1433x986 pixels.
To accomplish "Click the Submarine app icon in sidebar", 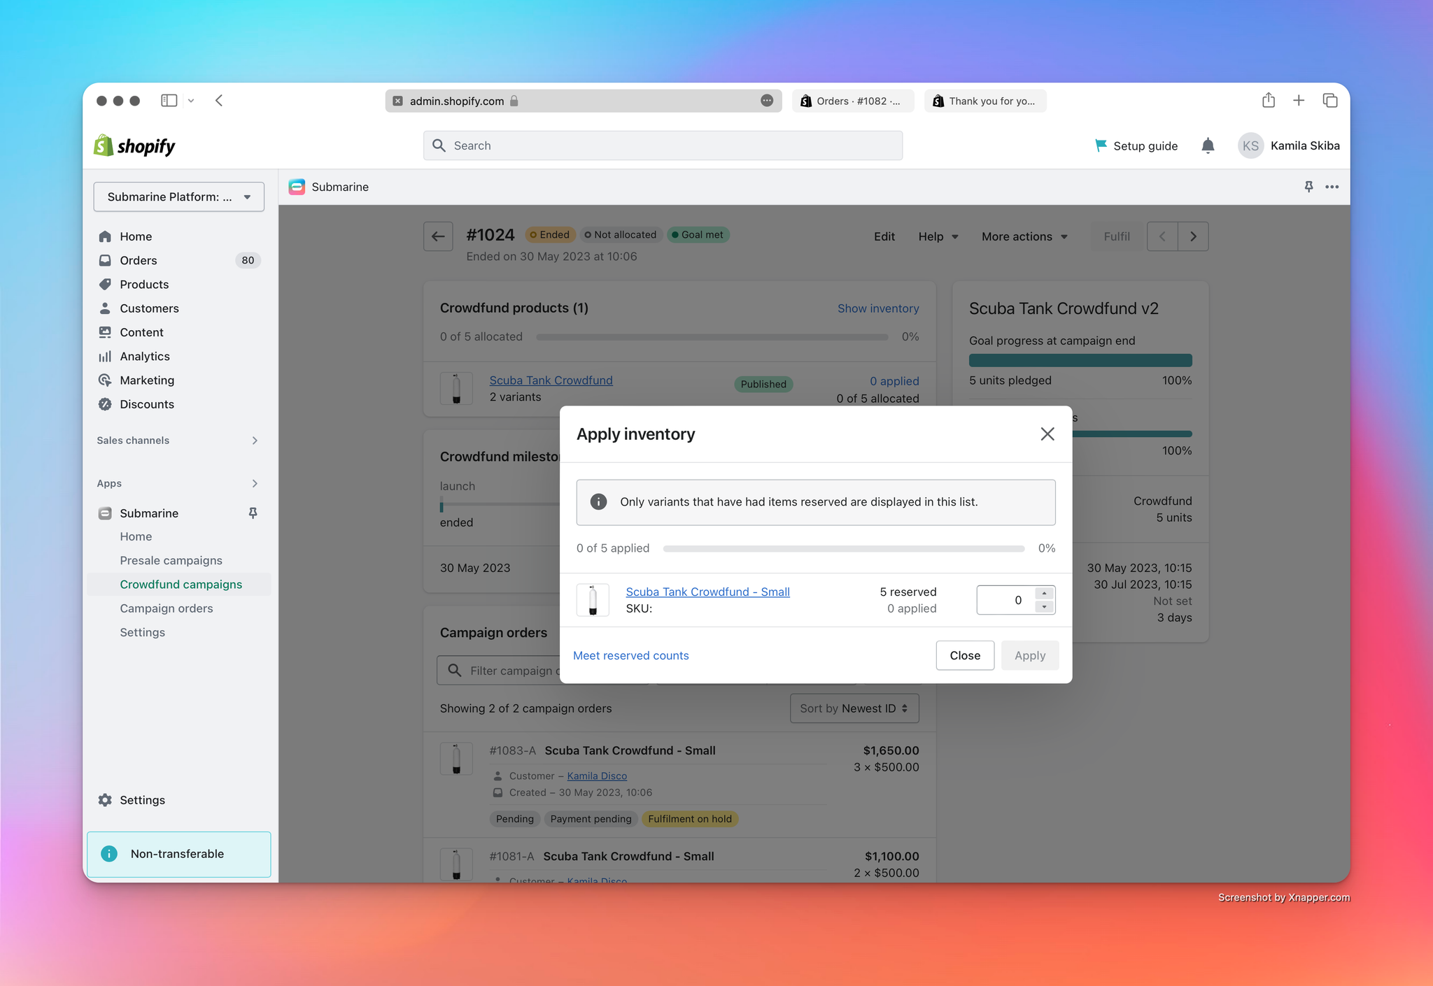I will (x=105, y=513).
